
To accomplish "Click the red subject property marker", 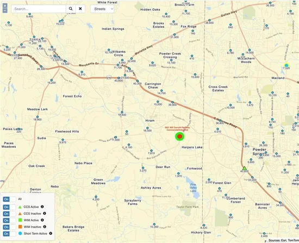I will pos(179,136).
